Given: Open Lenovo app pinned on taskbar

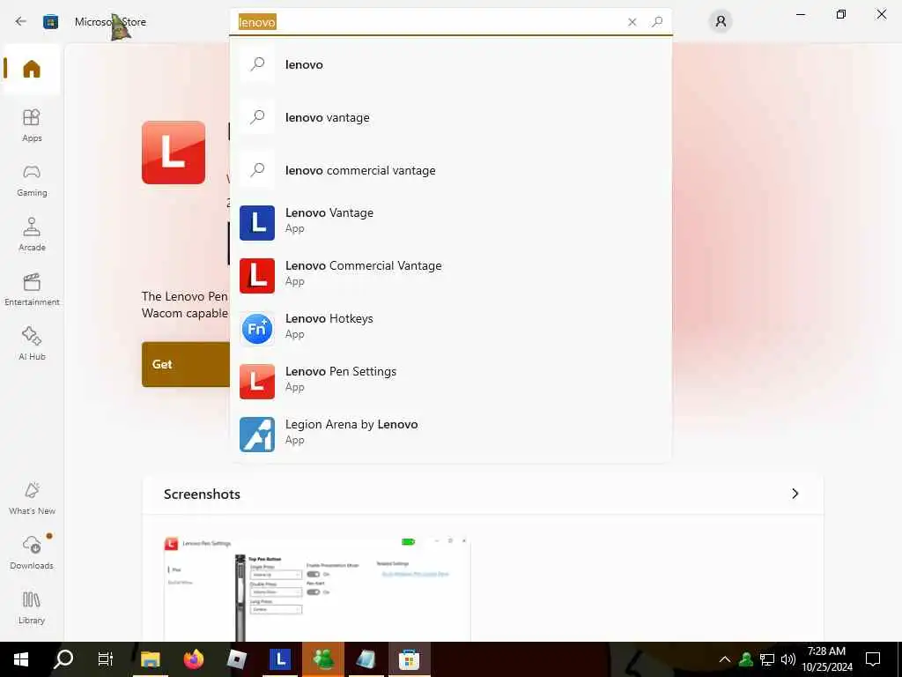Looking at the screenshot, I should 280,659.
